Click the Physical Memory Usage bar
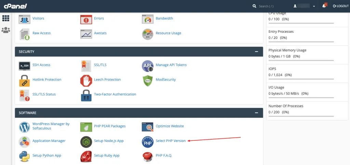This screenshot has height=165, width=350. tap(301, 60)
